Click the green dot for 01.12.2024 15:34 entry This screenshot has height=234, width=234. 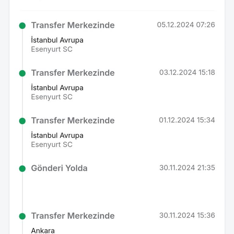pos(22,121)
